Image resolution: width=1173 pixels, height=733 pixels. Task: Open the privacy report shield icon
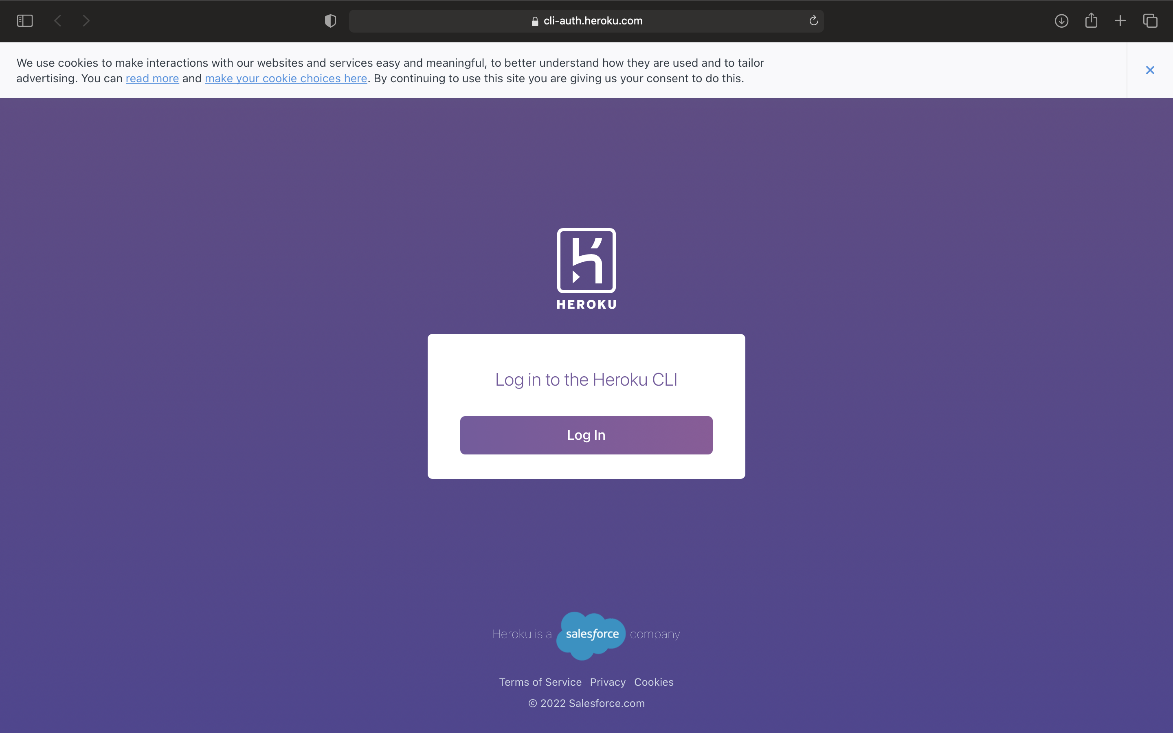331,21
